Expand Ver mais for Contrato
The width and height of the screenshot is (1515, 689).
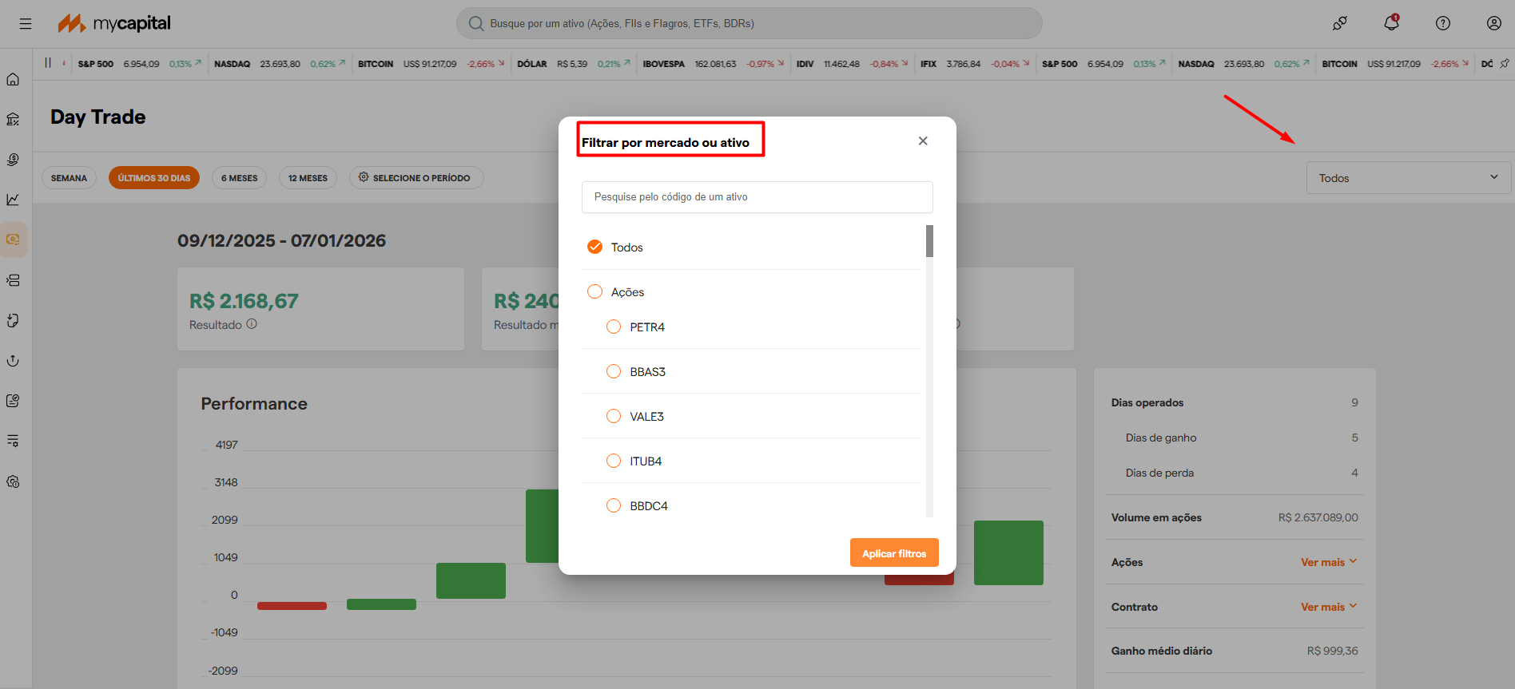pyautogui.click(x=1329, y=607)
